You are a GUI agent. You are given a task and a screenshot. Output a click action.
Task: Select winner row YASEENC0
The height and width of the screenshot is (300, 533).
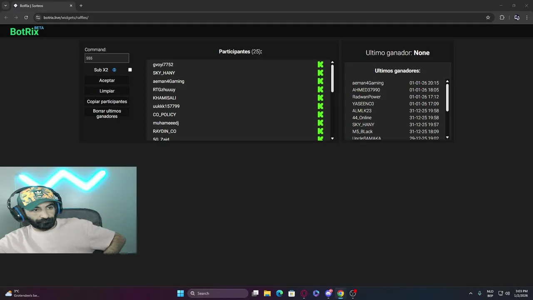(x=396, y=104)
